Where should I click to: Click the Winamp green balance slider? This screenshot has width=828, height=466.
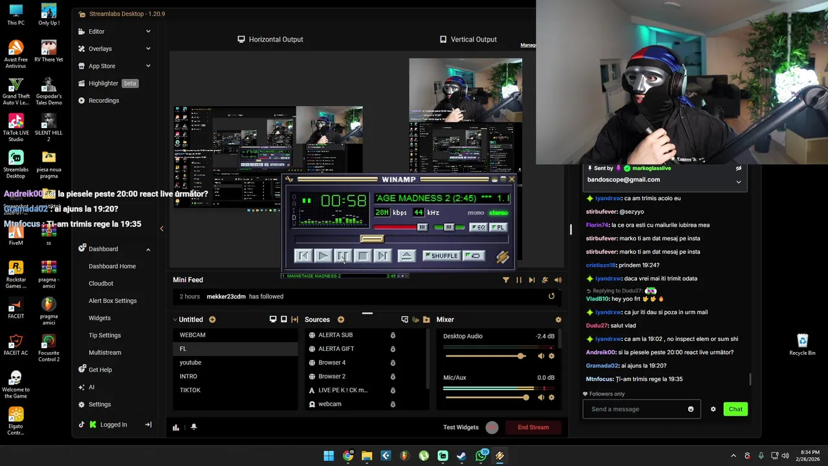point(448,227)
